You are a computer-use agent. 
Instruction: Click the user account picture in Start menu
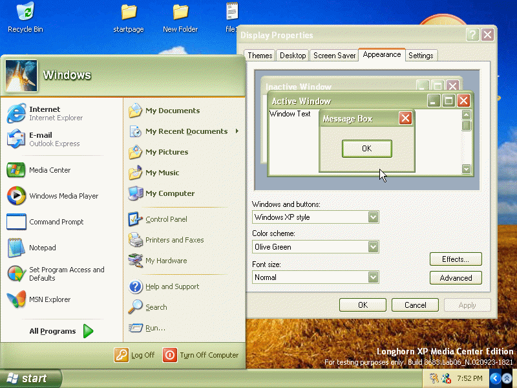click(21, 76)
